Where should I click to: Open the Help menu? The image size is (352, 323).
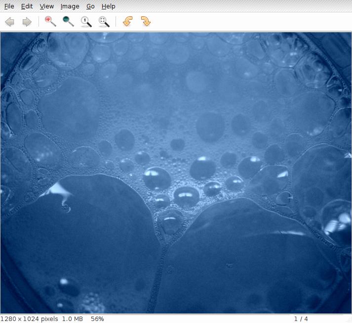[109, 6]
